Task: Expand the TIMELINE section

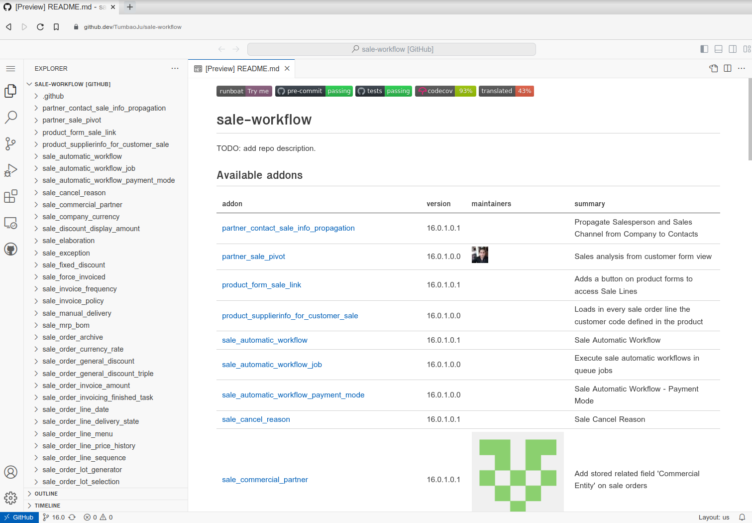Action: coord(47,506)
